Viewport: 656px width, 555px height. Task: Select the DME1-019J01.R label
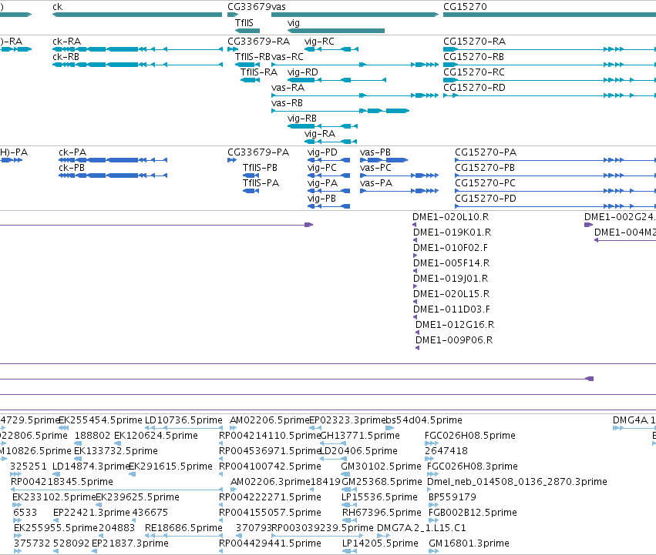(x=451, y=279)
